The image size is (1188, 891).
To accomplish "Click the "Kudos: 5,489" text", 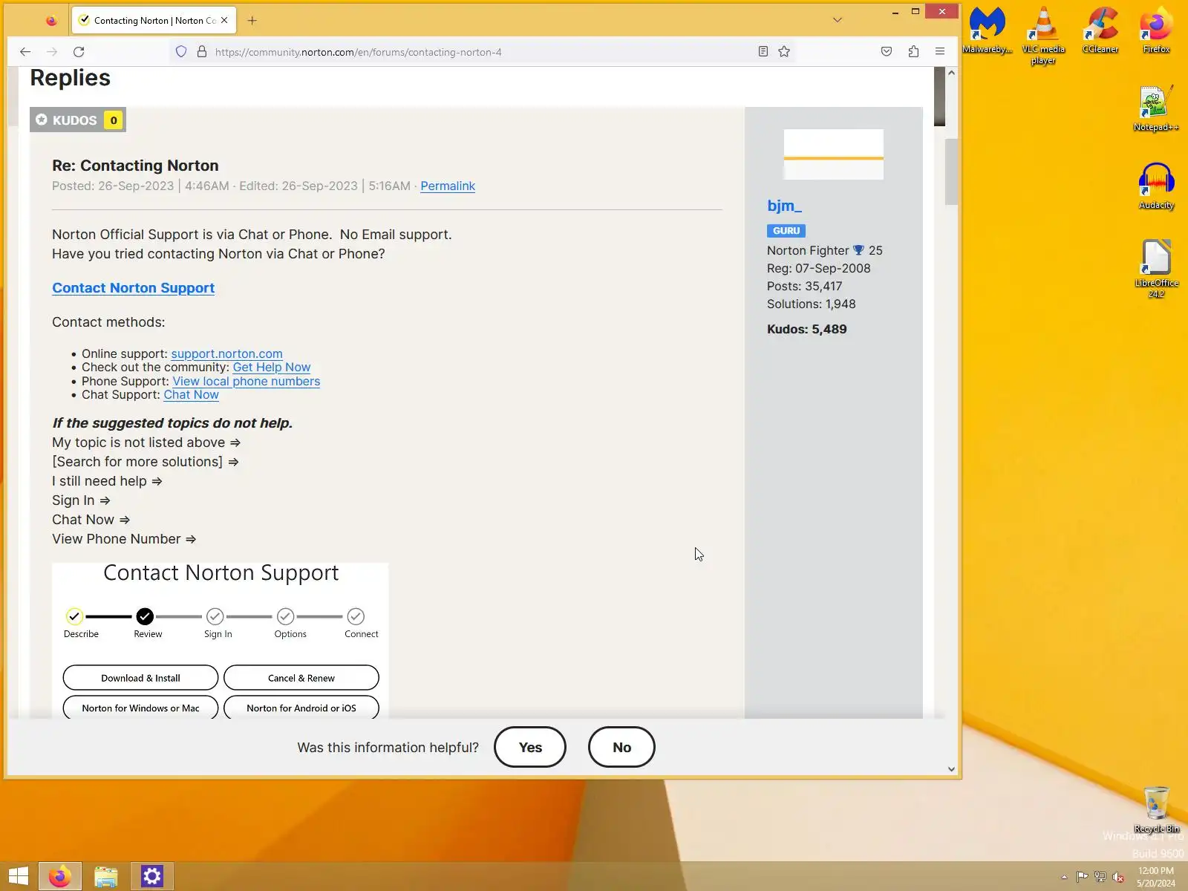I will click(807, 330).
